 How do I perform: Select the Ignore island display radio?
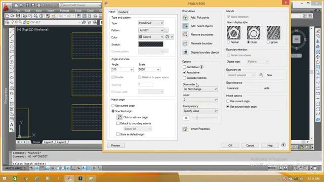[268, 42]
